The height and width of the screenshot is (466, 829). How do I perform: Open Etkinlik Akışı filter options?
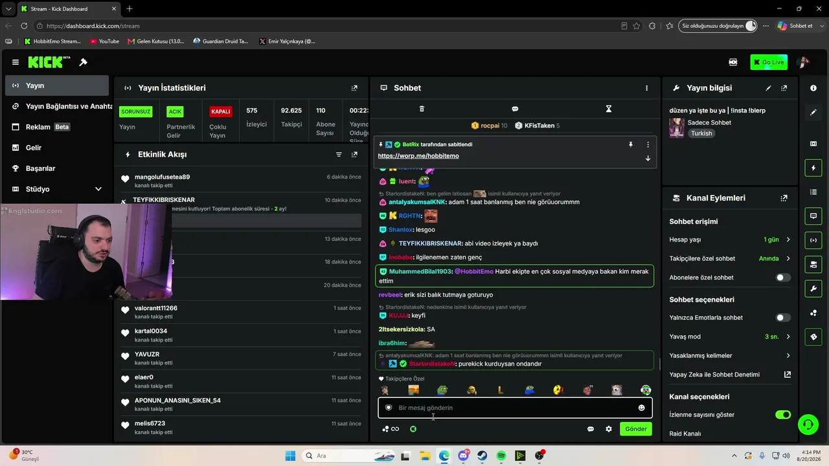[x=339, y=155]
